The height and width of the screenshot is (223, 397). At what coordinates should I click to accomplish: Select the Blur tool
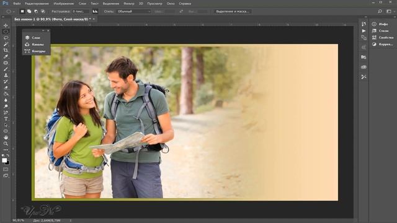[6, 100]
